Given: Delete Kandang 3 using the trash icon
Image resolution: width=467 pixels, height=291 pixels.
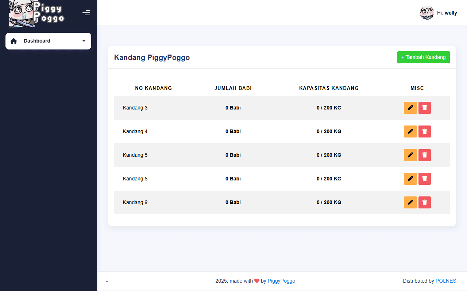Looking at the screenshot, I should point(425,108).
